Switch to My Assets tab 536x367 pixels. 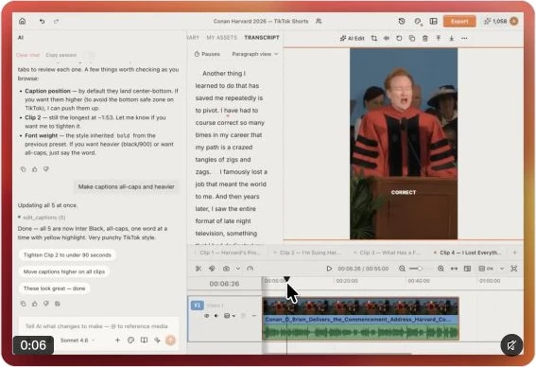221,38
